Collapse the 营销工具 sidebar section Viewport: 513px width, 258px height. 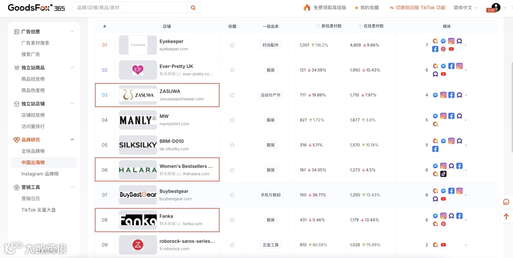click(x=72, y=187)
